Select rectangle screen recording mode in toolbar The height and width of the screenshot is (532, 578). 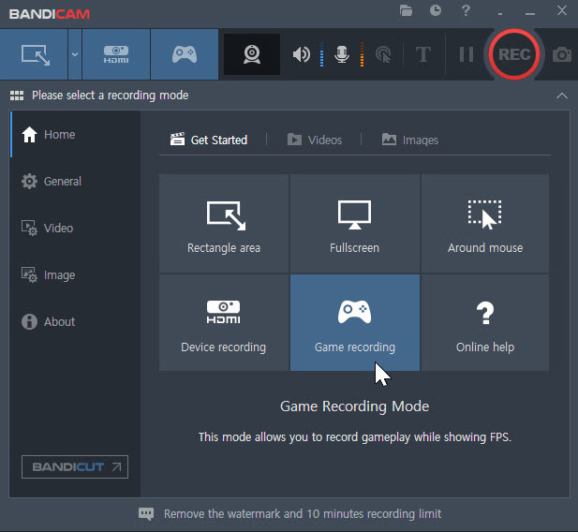[x=34, y=54]
